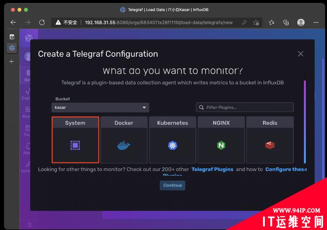This screenshot has width=327, height=230.
Task: Select the System plugin card
Action: 75,140
